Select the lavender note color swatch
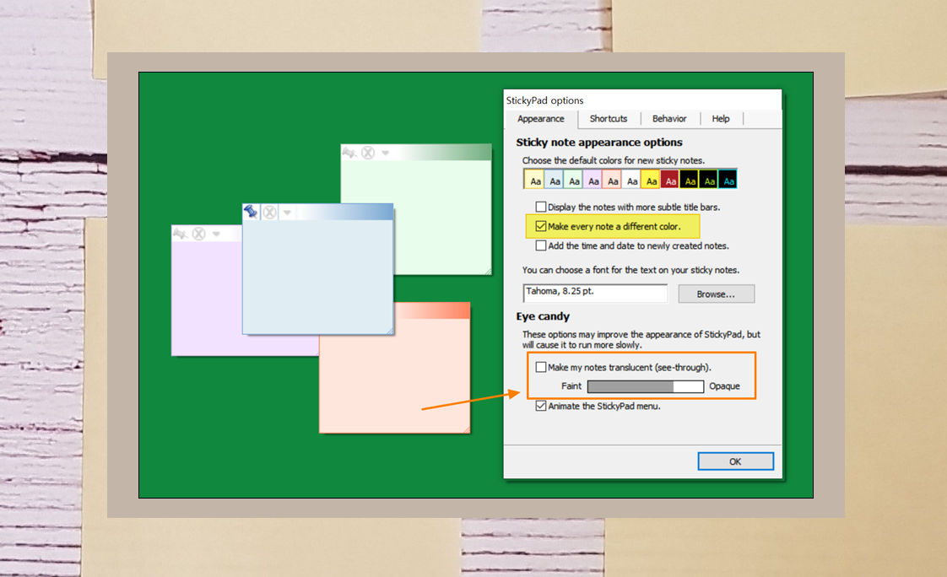This screenshot has height=577, width=947. pos(593,181)
